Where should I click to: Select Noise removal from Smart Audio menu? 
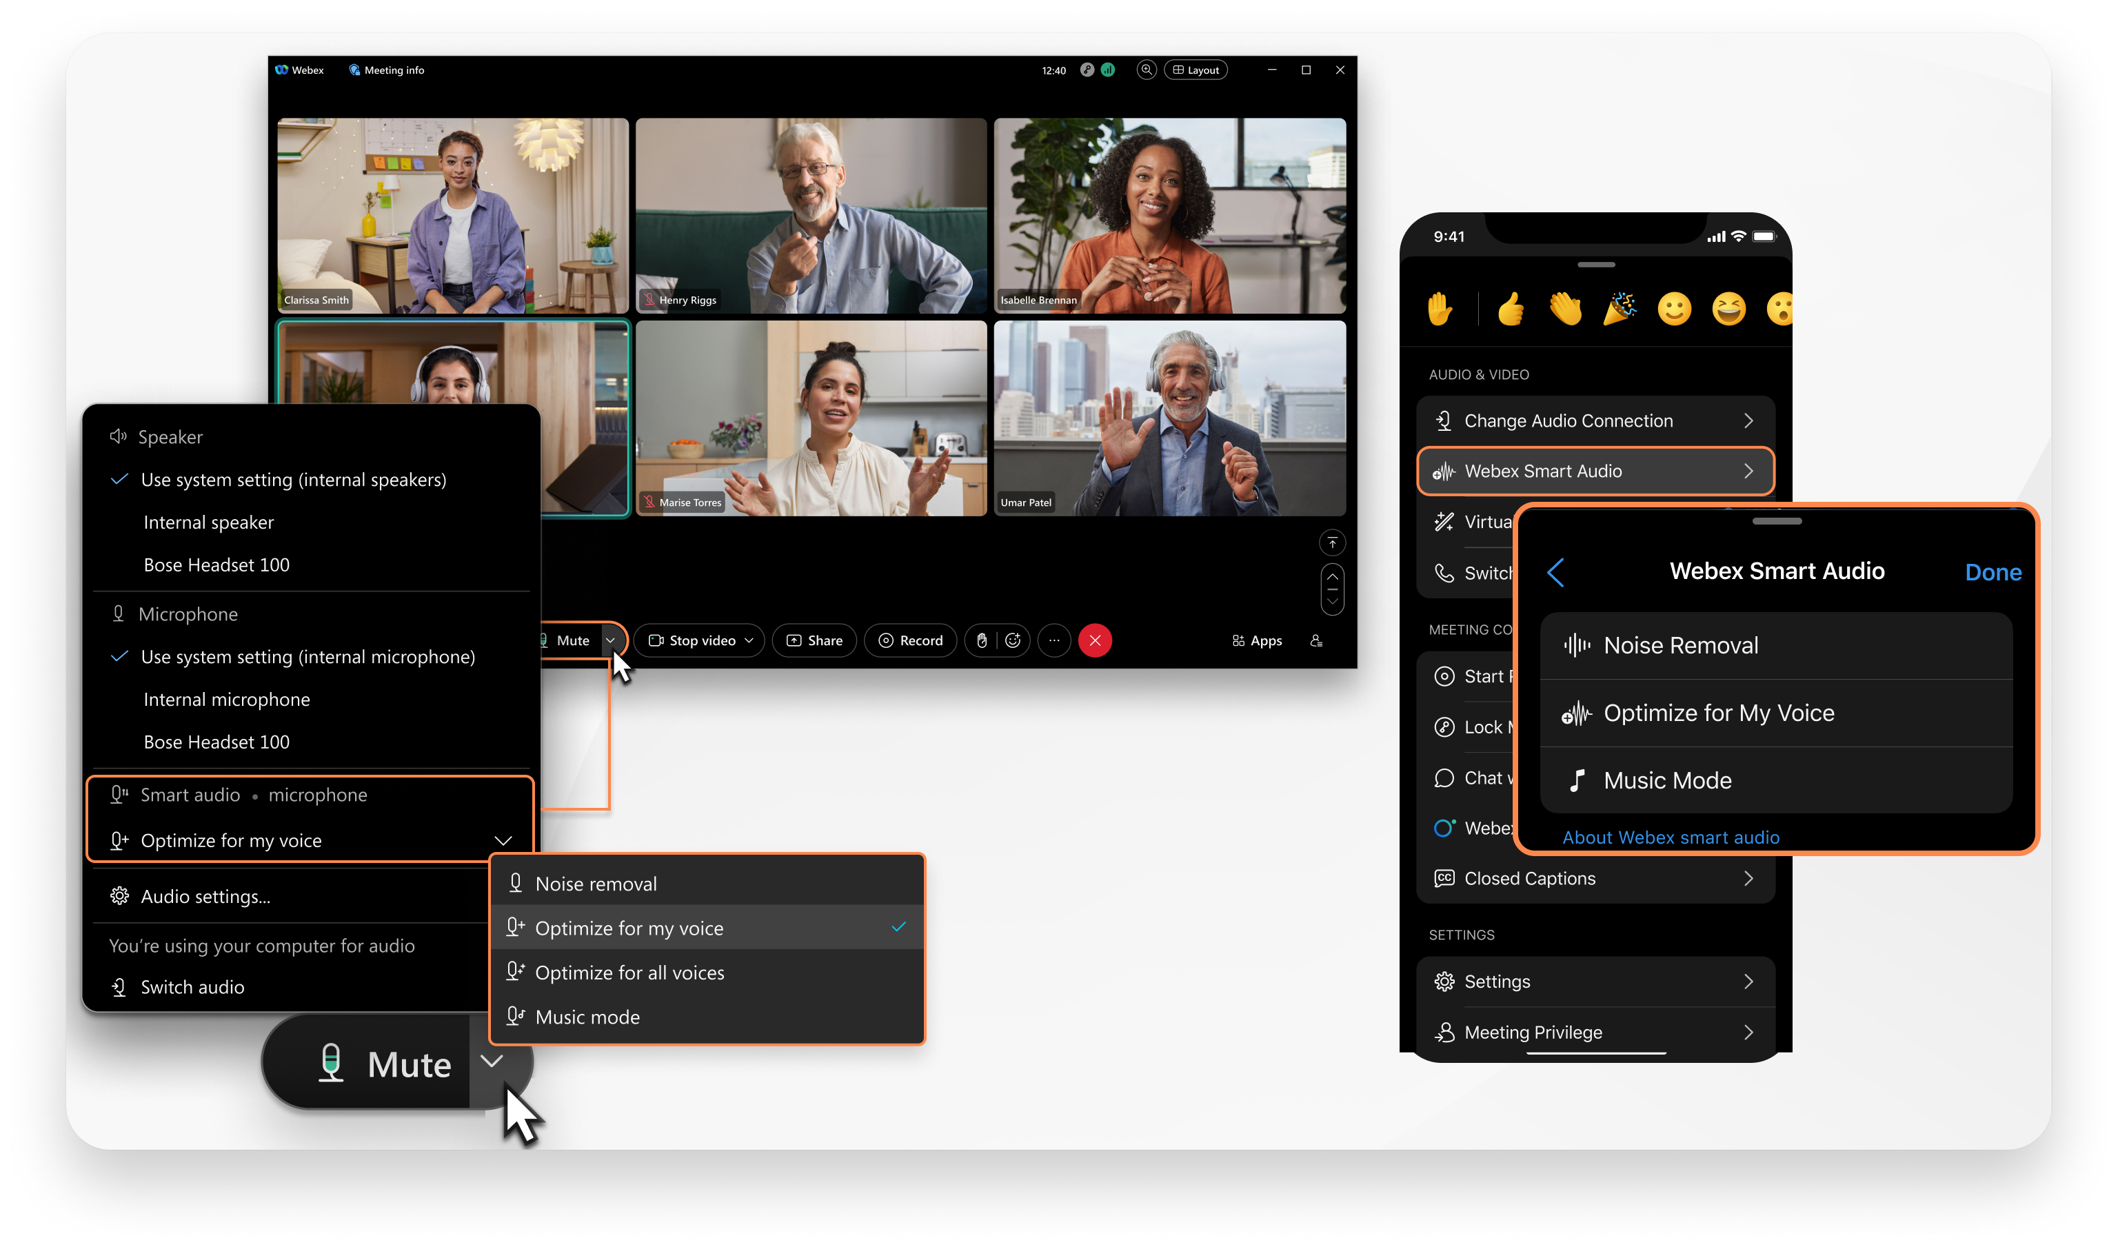coord(594,883)
